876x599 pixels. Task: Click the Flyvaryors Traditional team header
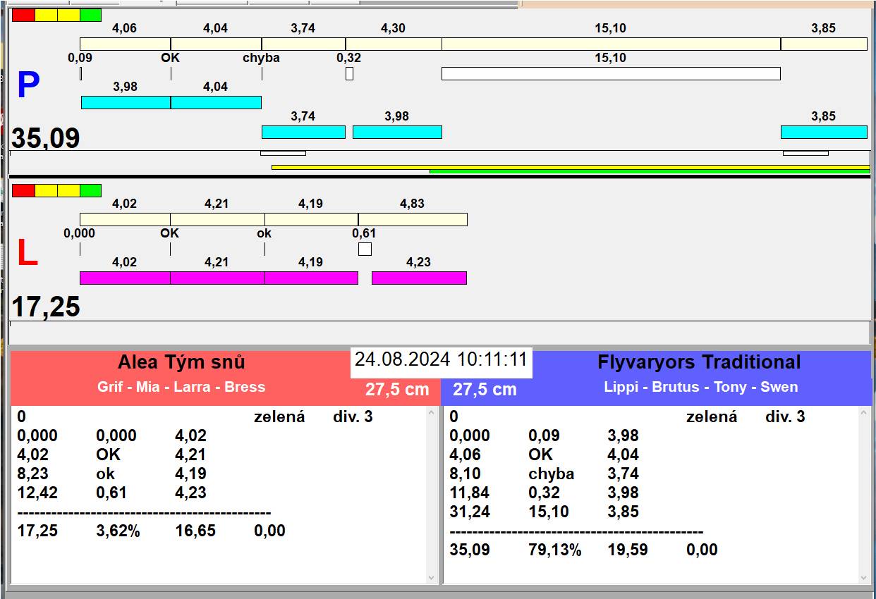(698, 363)
